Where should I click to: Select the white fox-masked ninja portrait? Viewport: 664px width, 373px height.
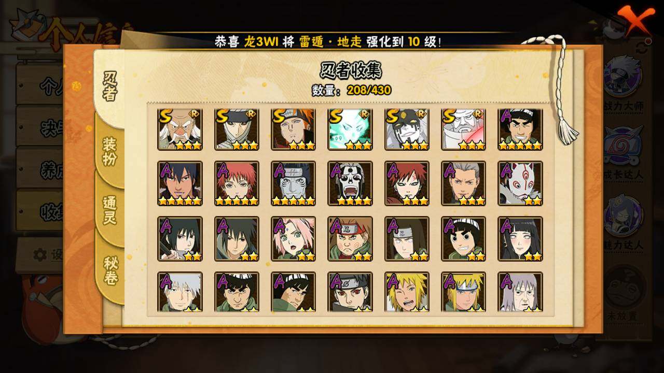[520, 183]
